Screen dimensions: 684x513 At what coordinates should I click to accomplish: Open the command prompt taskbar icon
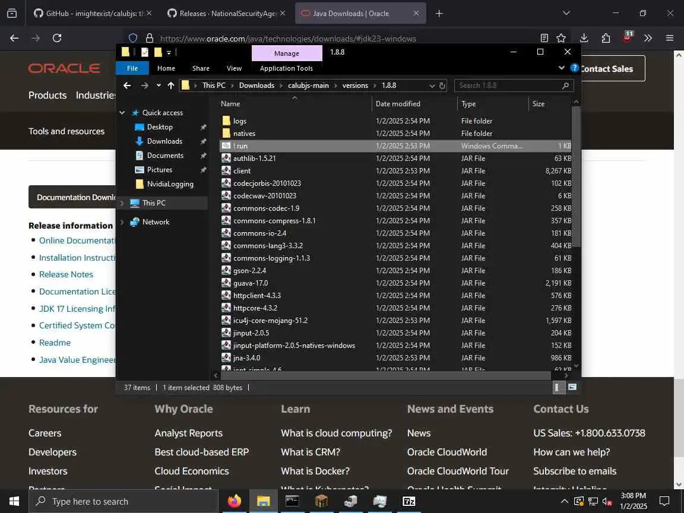pos(292,501)
